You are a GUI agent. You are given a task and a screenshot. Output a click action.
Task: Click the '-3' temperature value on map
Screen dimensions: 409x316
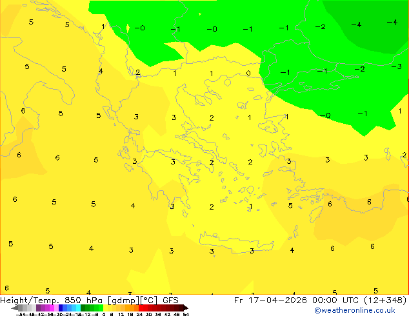point(396,66)
